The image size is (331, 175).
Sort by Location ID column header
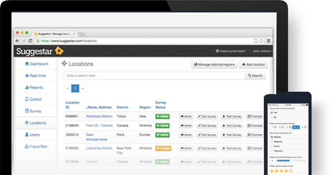click(72, 105)
